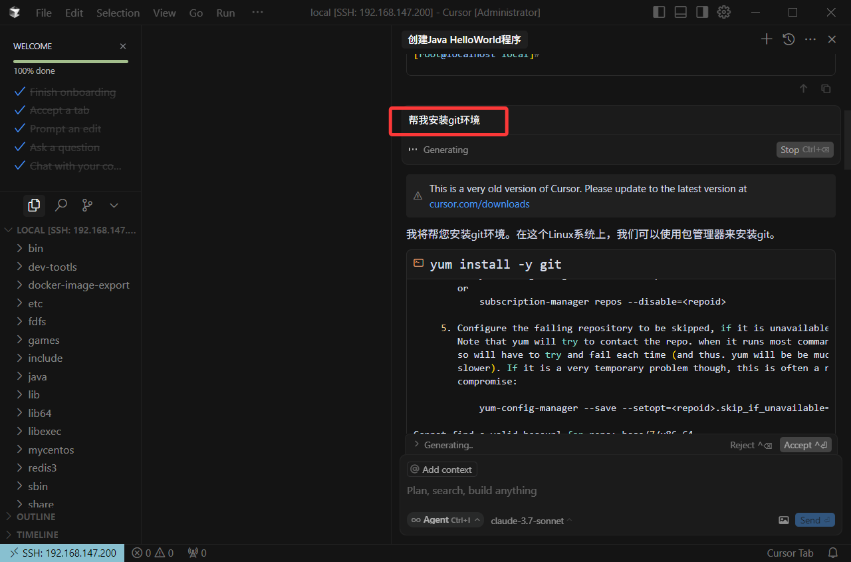
Task: Reject the yum install command
Action: pos(751,445)
